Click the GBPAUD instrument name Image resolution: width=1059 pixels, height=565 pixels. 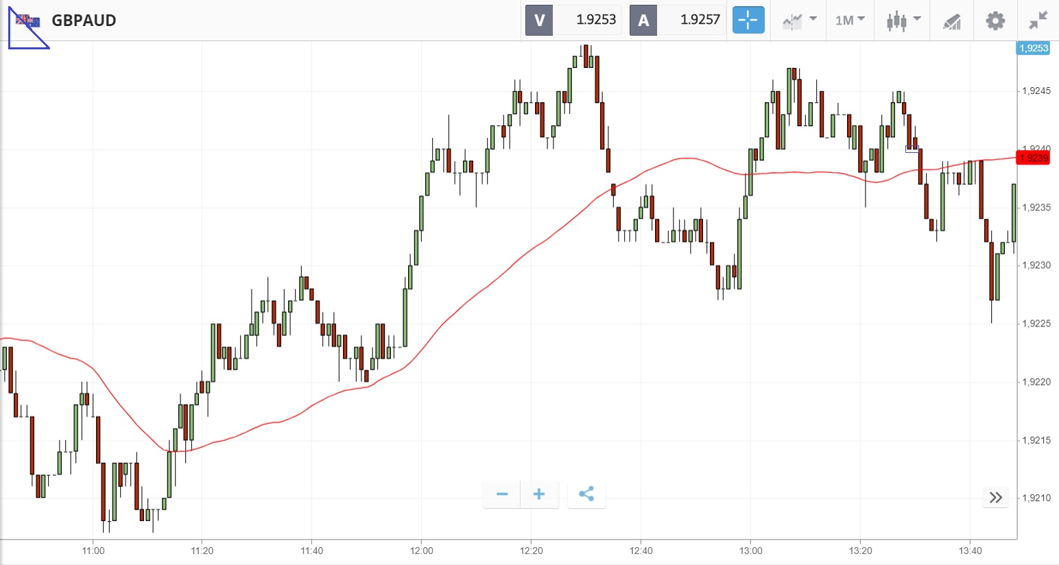[84, 21]
